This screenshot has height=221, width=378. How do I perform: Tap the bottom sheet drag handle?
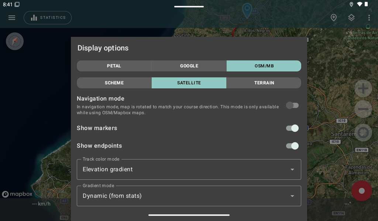point(189,215)
